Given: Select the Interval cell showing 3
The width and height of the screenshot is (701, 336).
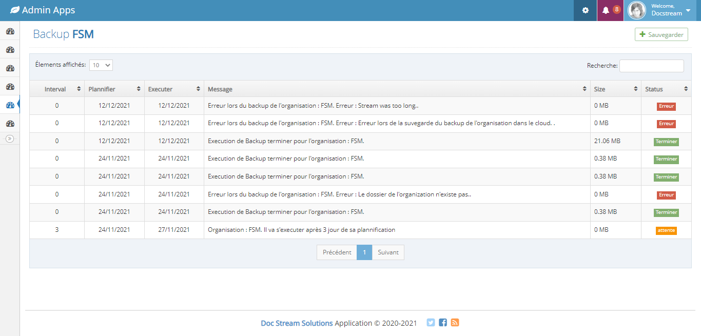Looking at the screenshot, I should [57, 230].
